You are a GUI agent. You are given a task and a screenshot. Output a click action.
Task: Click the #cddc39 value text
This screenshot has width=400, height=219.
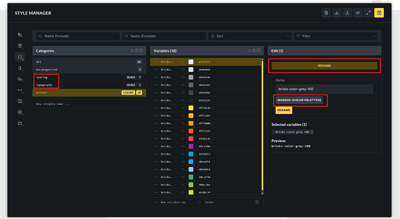coord(205,192)
